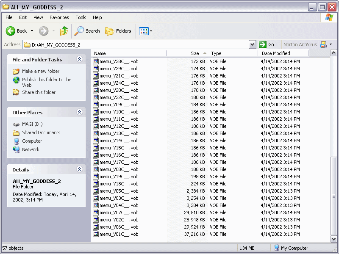Click the vertical scrollbar up arrow

pyautogui.click(x=334, y=54)
